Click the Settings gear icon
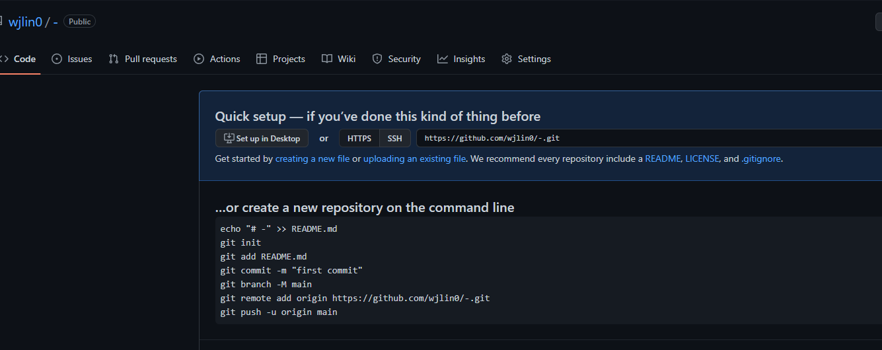 507,59
